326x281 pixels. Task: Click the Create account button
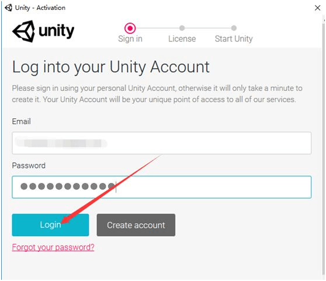click(x=136, y=225)
